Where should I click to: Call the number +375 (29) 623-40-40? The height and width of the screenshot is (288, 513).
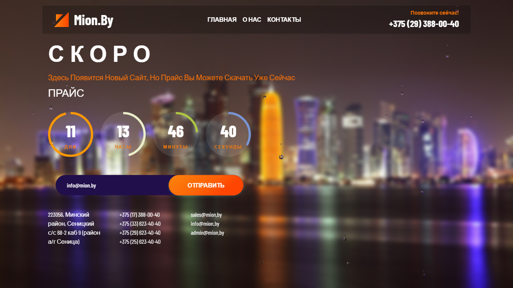pyautogui.click(x=140, y=233)
